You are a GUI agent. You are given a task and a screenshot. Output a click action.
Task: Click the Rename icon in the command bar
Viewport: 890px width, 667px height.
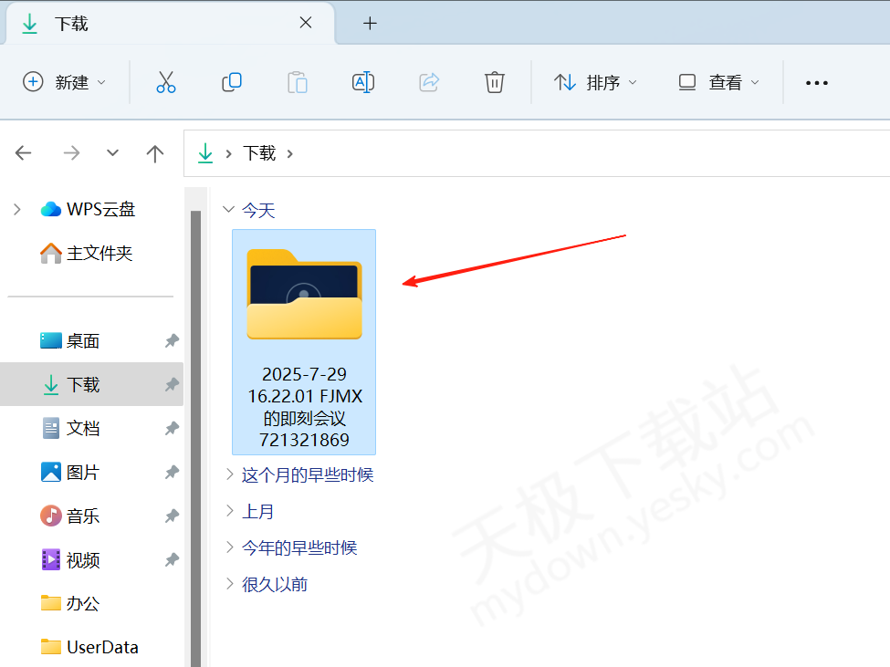pyautogui.click(x=363, y=82)
